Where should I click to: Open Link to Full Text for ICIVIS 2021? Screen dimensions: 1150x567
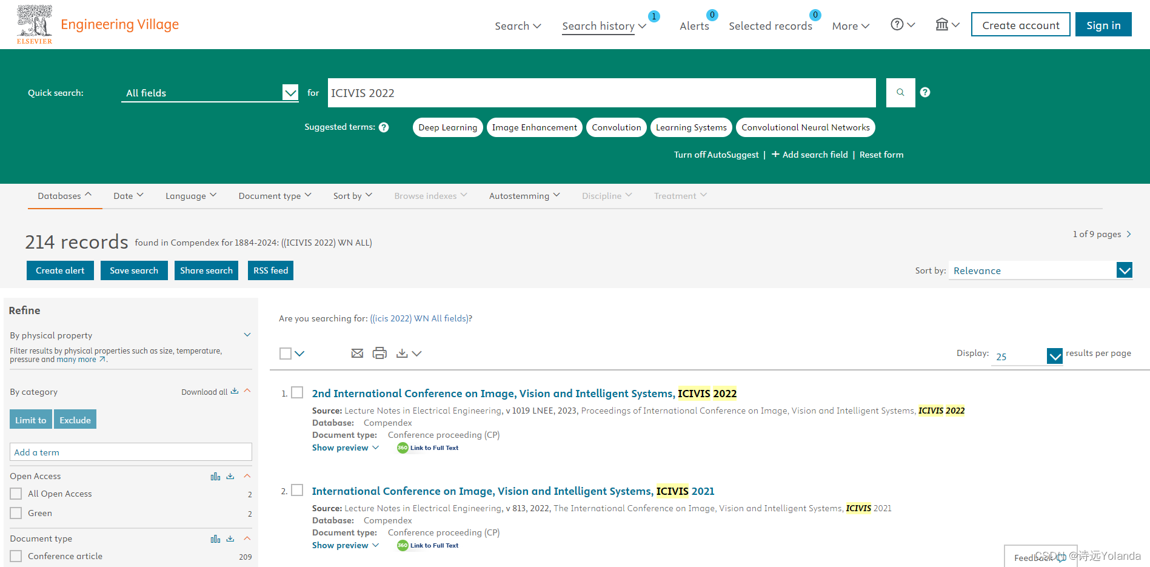428,546
